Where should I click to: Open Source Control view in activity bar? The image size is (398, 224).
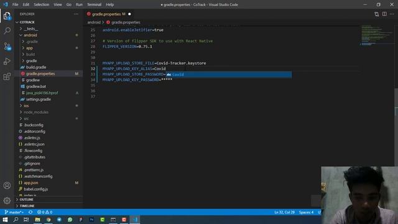pos(7,46)
